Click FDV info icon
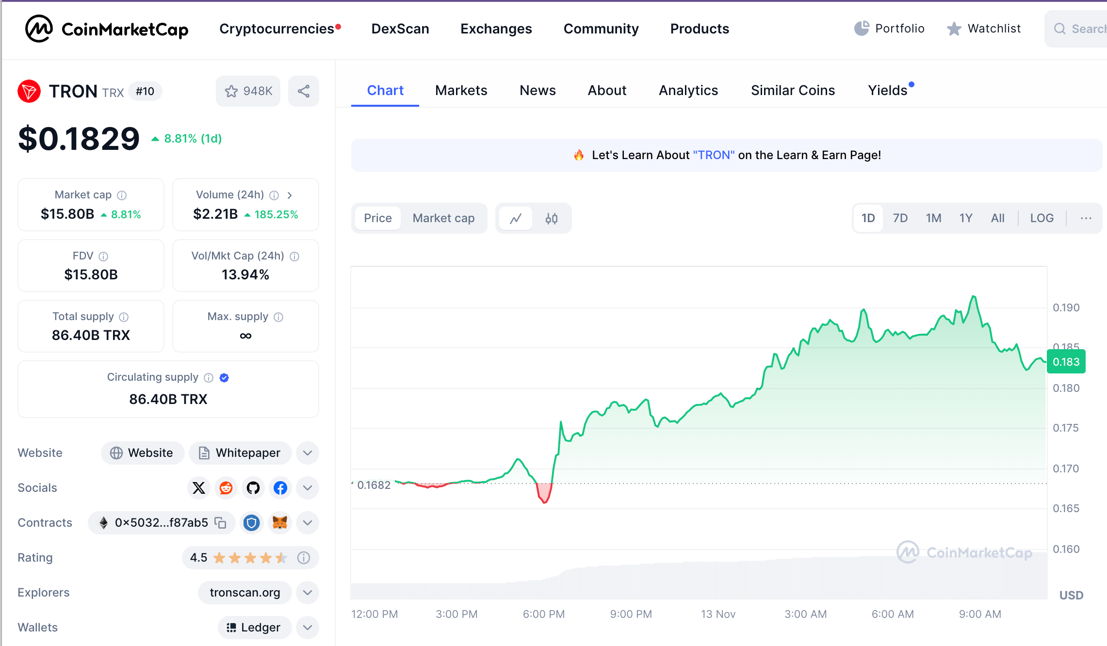Image resolution: width=1107 pixels, height=646 pixels. tap(103, 256)
